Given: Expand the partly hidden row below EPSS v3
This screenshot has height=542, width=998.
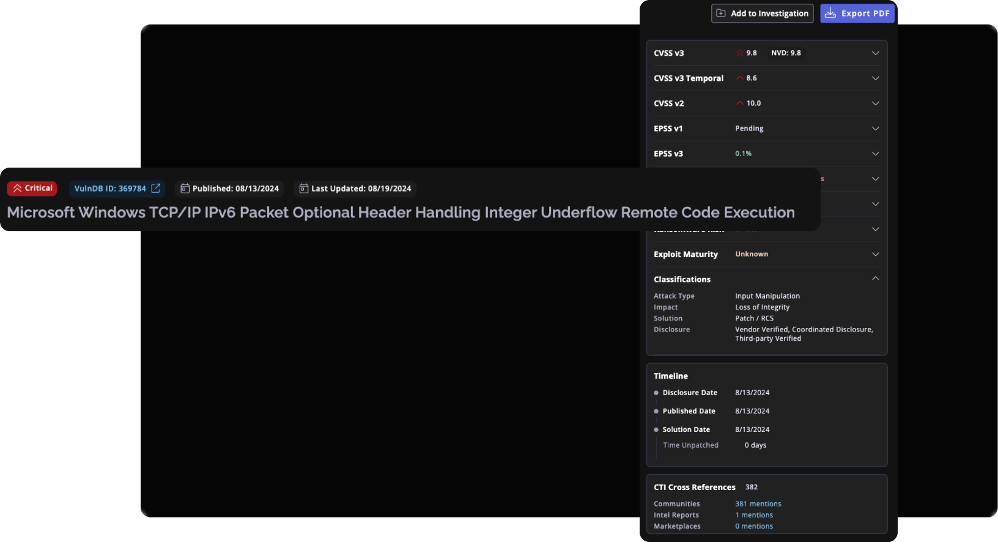Looking at the screenshot, I should coord(876,179).
